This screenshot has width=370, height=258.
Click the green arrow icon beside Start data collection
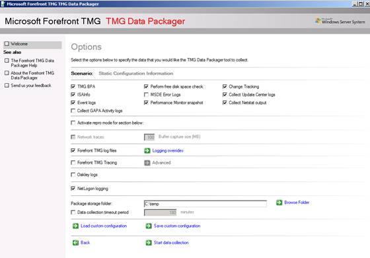click(149, 243)
